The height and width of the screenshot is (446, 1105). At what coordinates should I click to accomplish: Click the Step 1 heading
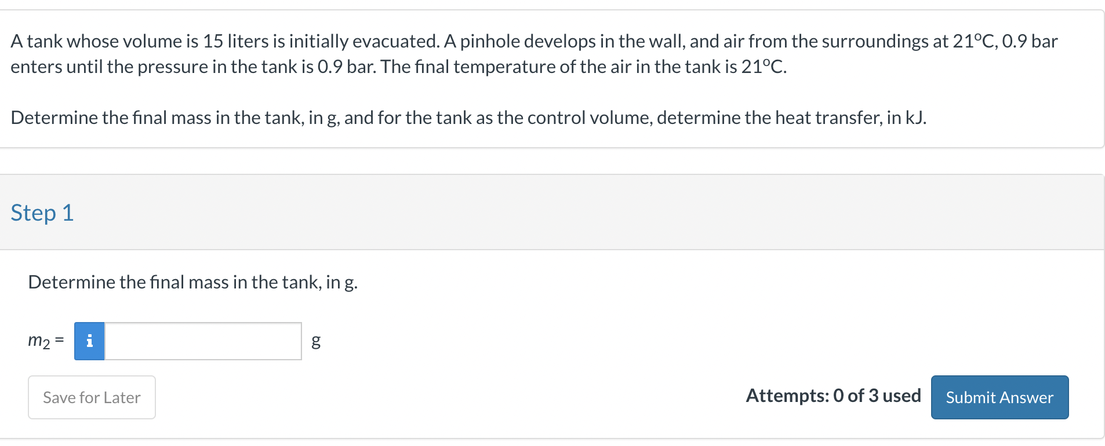tap(41, 213)
